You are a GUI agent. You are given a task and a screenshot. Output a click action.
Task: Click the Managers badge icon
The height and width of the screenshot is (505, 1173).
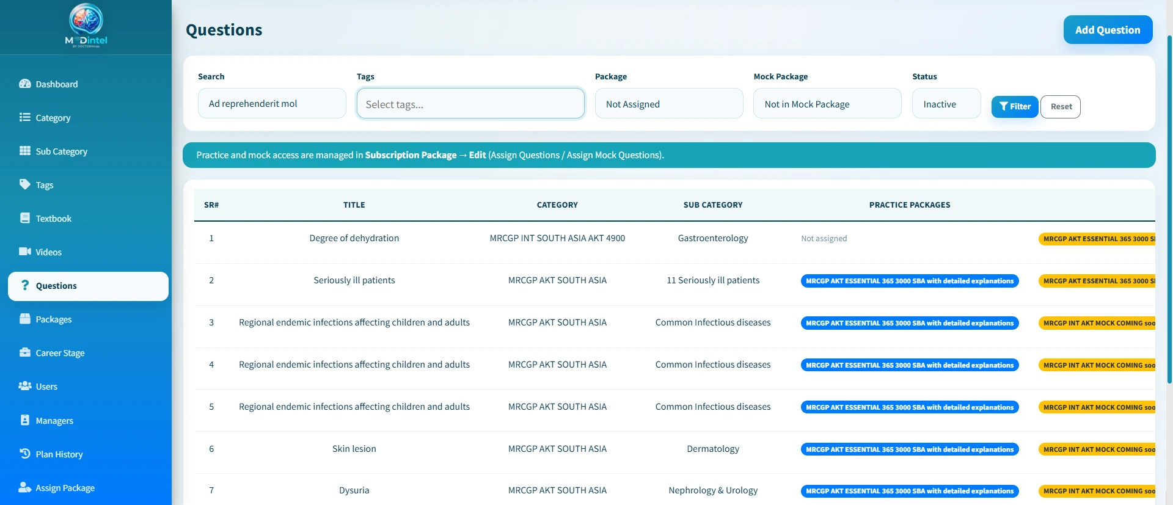(25, 420)
